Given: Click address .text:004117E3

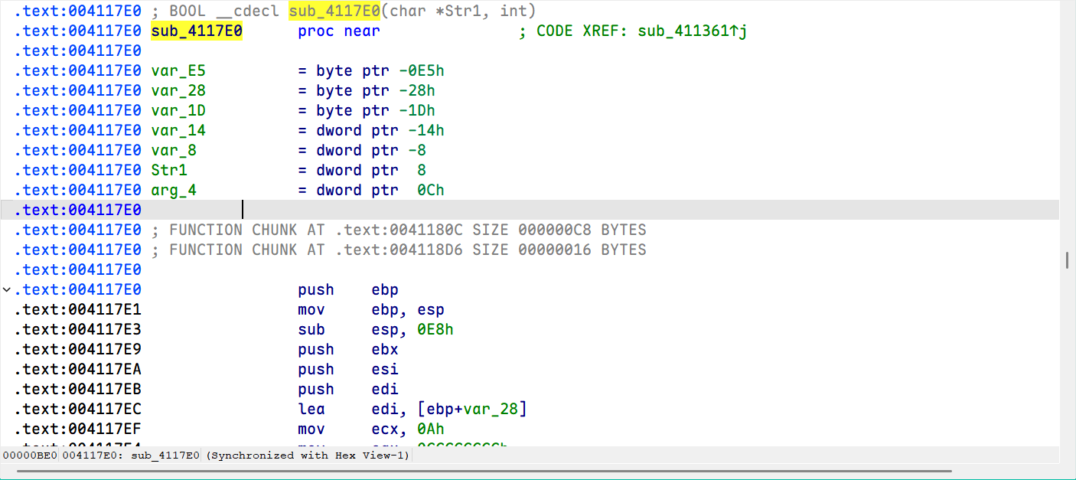Looking at the screenshot, I should 78,330.
